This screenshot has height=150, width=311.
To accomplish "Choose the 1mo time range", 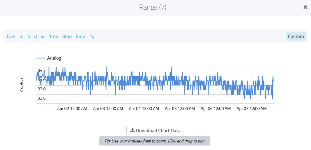I will pyautogui.click(x=54, y=36).
